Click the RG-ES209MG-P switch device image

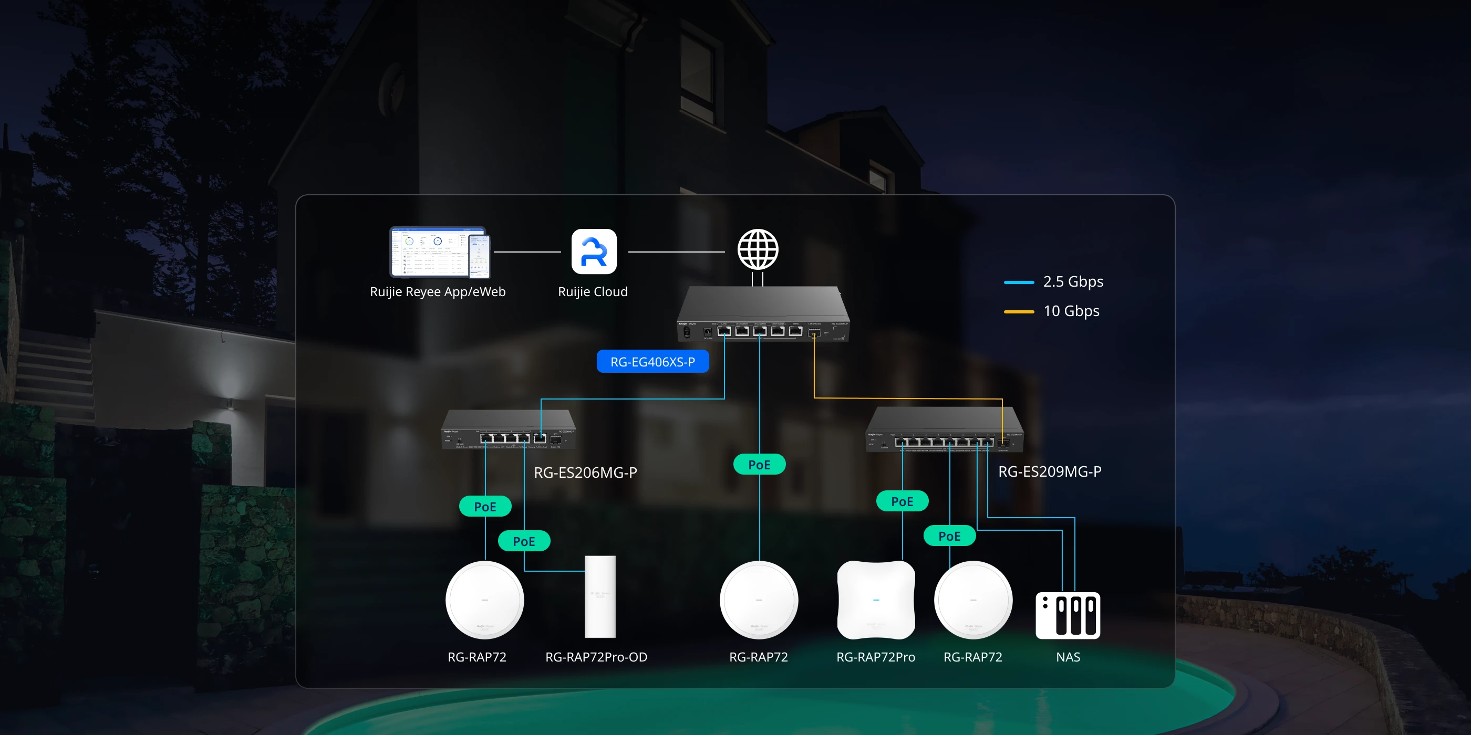click(x=945, y=429)
